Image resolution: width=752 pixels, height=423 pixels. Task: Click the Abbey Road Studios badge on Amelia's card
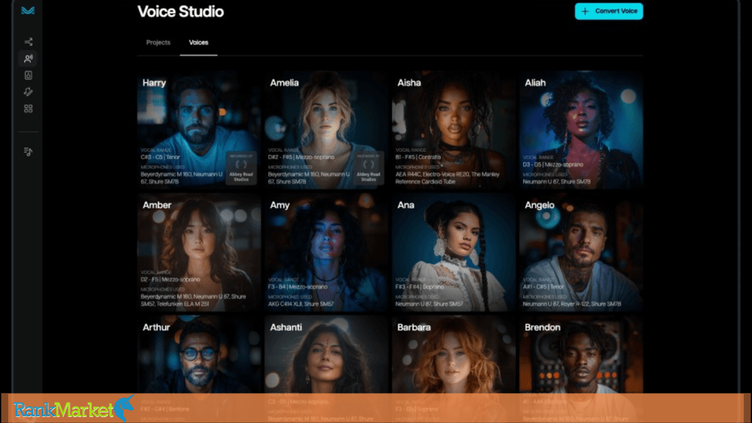click(x=369, y=168)
